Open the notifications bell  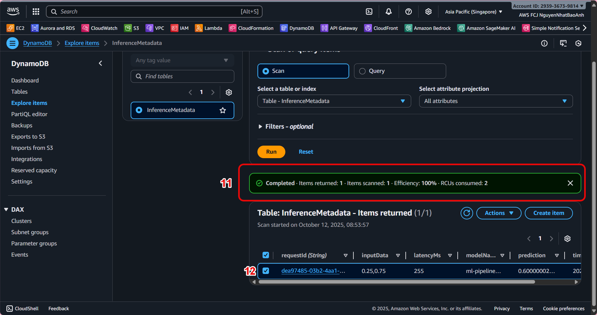(x=389, y=12)
